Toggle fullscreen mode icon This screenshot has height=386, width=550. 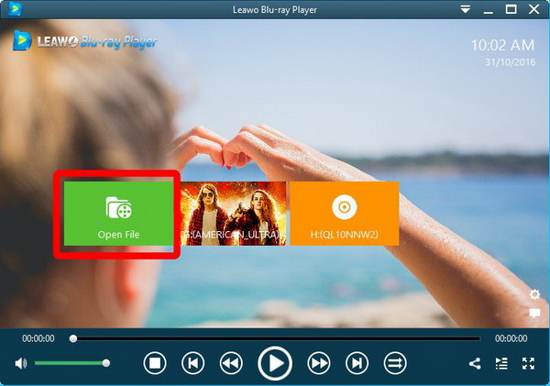coord(528,364)
